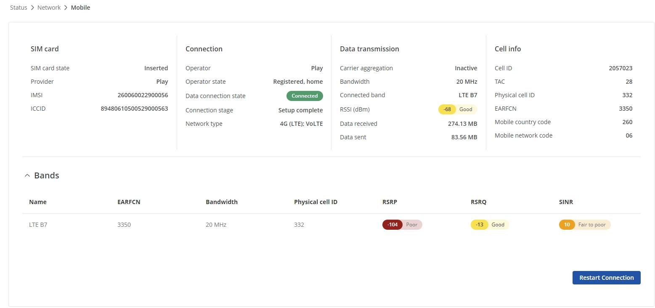The height and width of the screenshot is (308, 655).
Task: Go to Status breadcrumb link
Action: [x=19, y=8]
